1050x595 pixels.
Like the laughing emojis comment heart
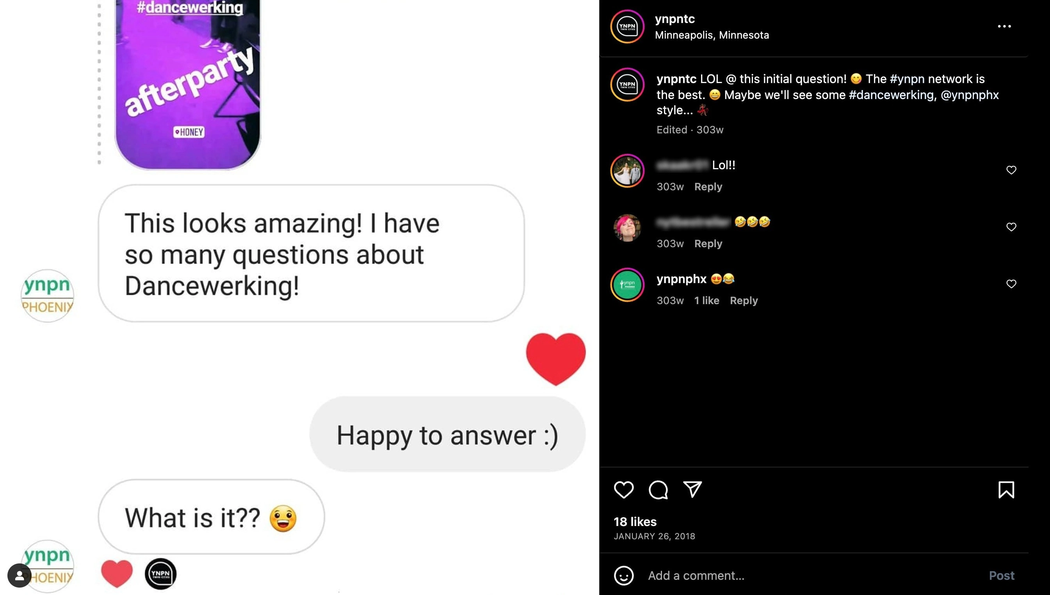click(x=1011, y=227)
